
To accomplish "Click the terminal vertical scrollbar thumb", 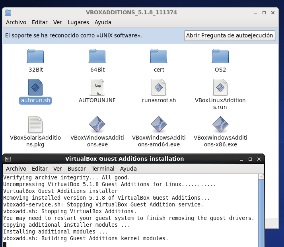I will coord(261,213).
